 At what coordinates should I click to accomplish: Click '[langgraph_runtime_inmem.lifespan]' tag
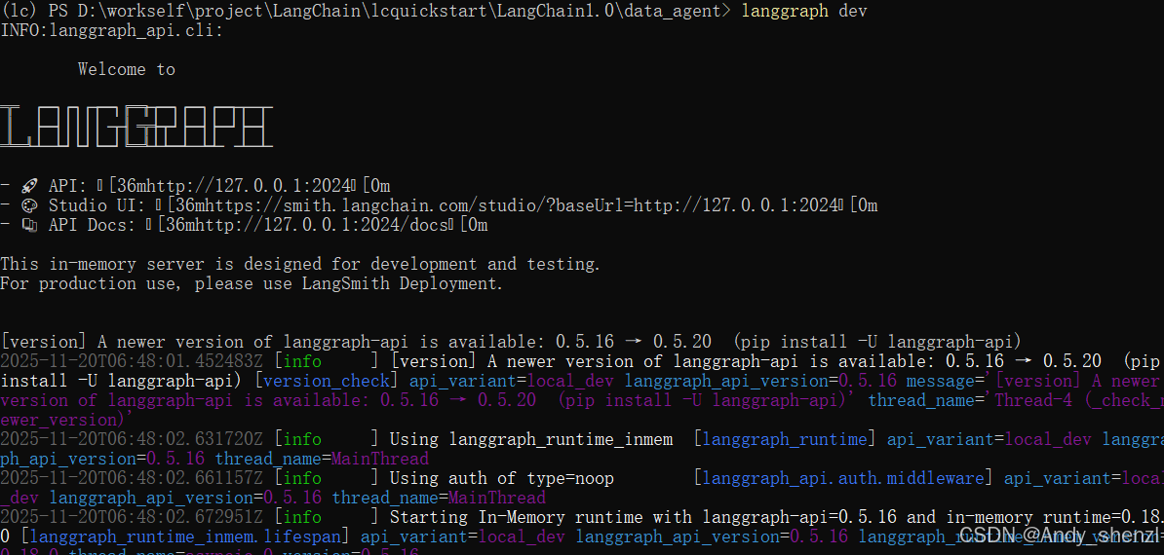click(185, 536)
